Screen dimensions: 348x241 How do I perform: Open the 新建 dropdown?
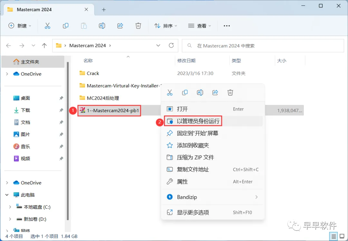tap(20, 26)
